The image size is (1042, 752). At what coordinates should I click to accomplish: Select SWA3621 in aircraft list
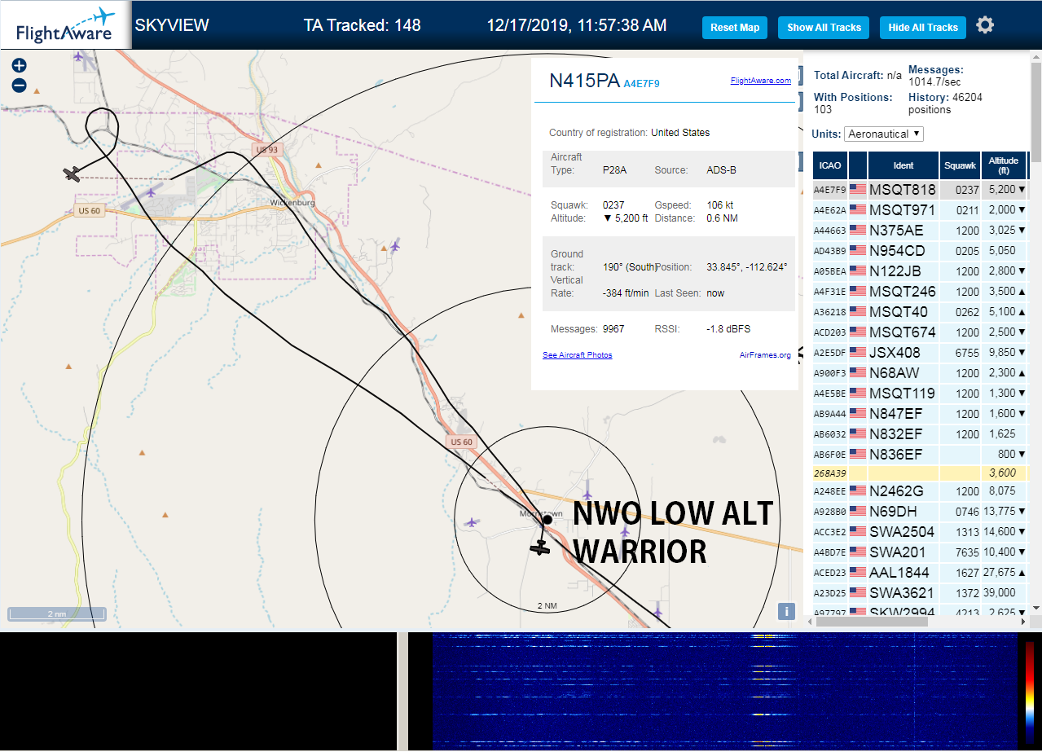[x=920, y=593]
